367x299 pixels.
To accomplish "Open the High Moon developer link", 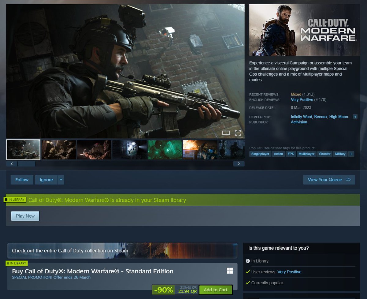I will coord(340,117).
